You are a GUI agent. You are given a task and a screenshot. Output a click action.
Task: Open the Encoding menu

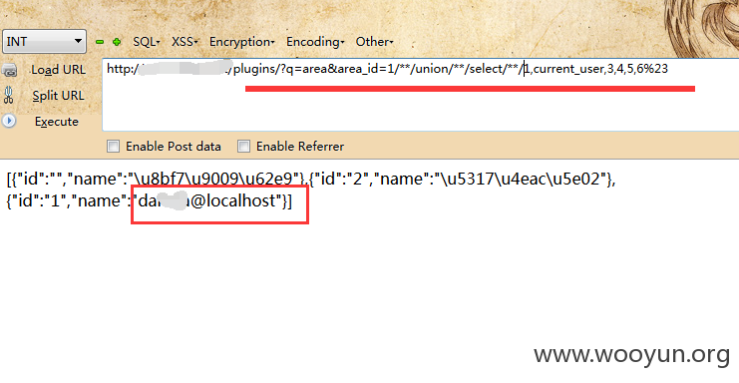click(315, 42)
